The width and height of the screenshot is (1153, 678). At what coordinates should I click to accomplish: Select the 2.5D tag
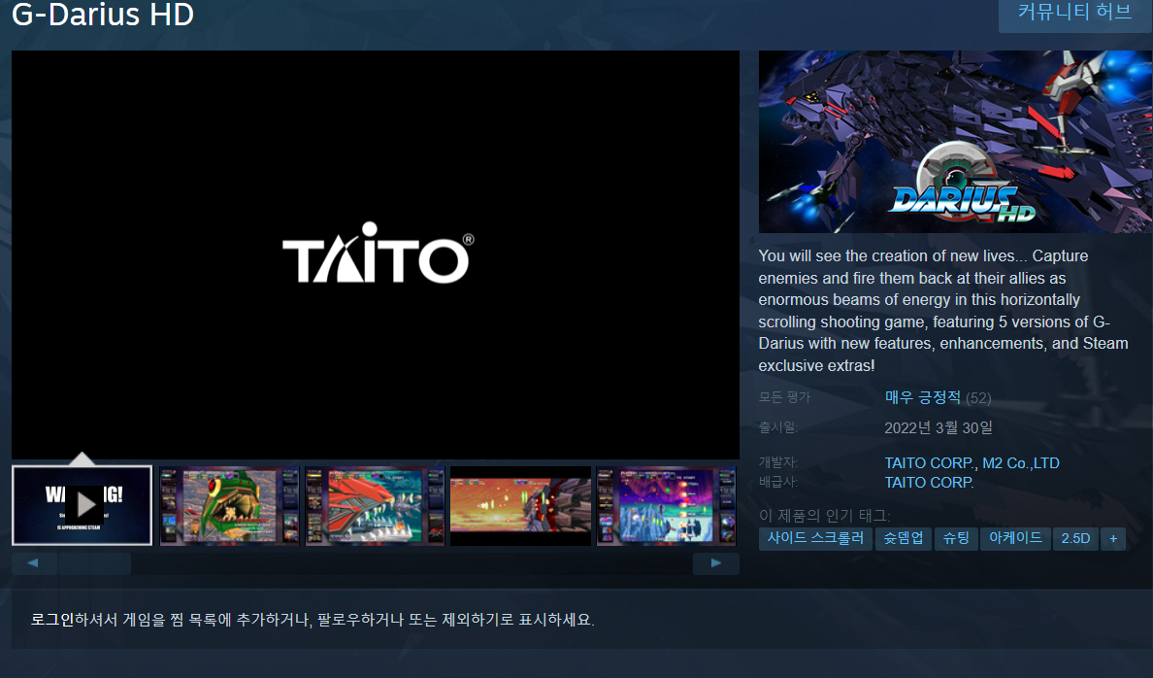(x=1075, y=538)
